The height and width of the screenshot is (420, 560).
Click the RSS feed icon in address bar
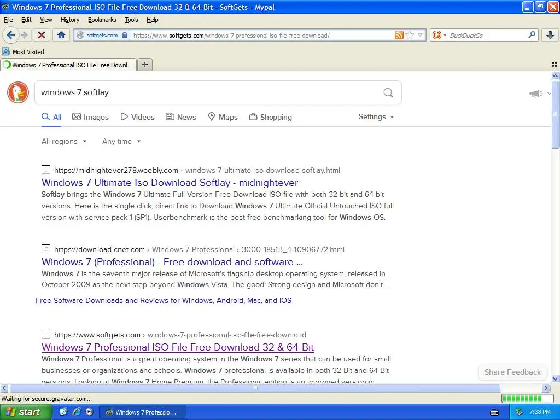point(399,35)
